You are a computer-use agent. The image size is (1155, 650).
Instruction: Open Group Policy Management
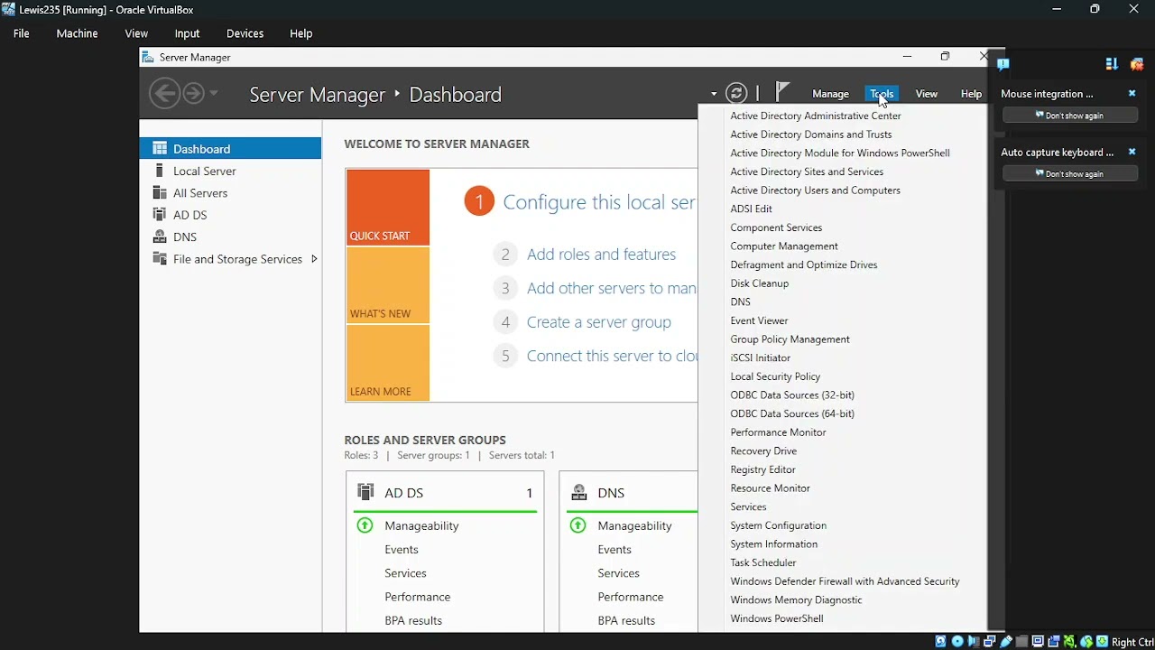790,339
